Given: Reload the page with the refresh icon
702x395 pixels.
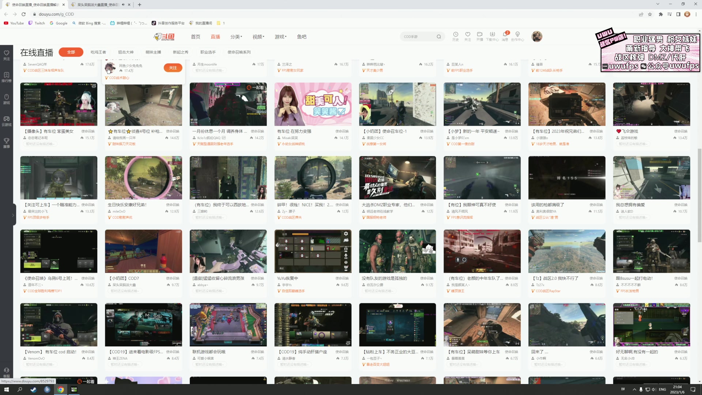Looking at the screenshot, I should [23, 14].
